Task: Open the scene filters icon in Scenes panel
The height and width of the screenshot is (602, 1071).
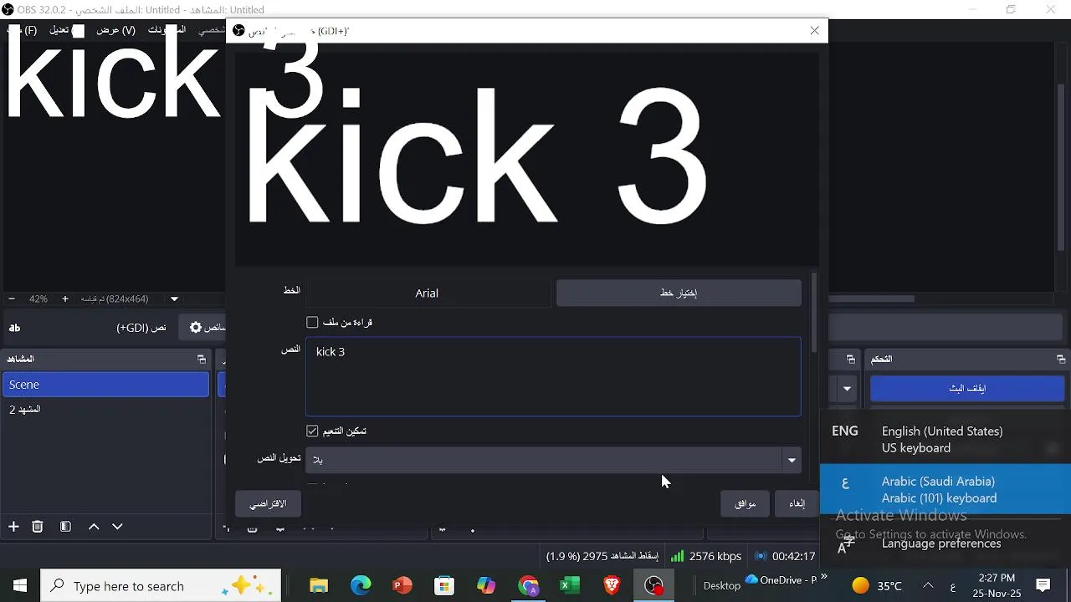Action: point(65,527)
